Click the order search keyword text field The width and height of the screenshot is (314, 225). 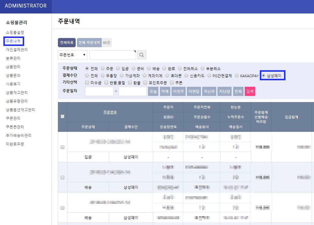tap(112, 55)
